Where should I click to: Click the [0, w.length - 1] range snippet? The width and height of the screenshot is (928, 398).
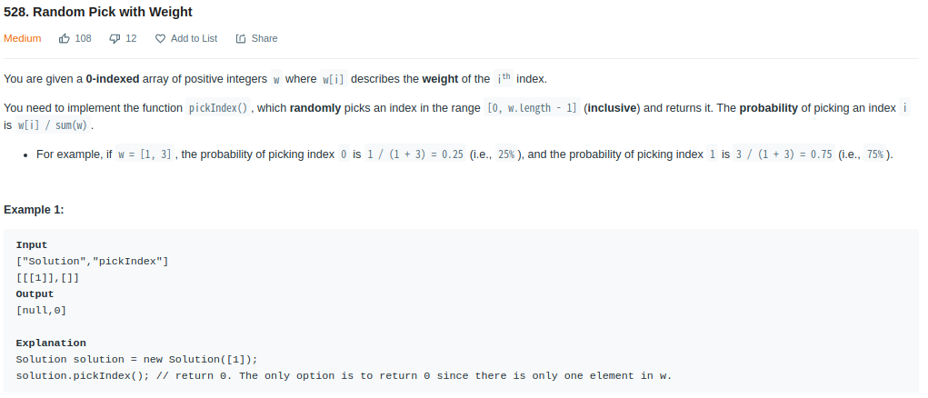(x=532, y=108)
